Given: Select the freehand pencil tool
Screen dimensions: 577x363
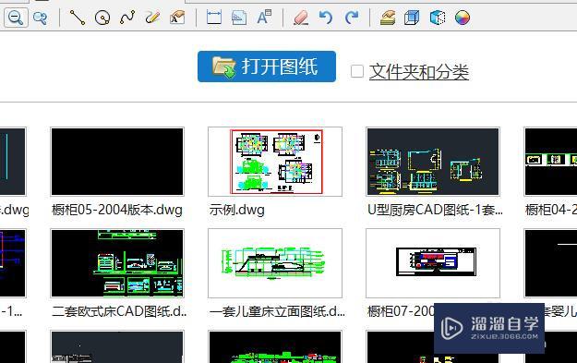Looking at the screenshot, I should click(x=152, y=18).
